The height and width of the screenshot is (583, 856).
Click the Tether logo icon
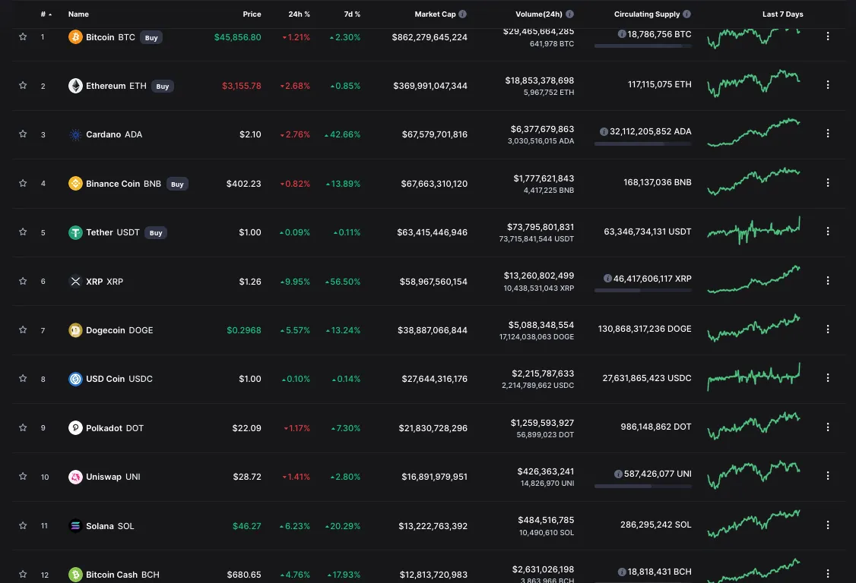(75, 232)
